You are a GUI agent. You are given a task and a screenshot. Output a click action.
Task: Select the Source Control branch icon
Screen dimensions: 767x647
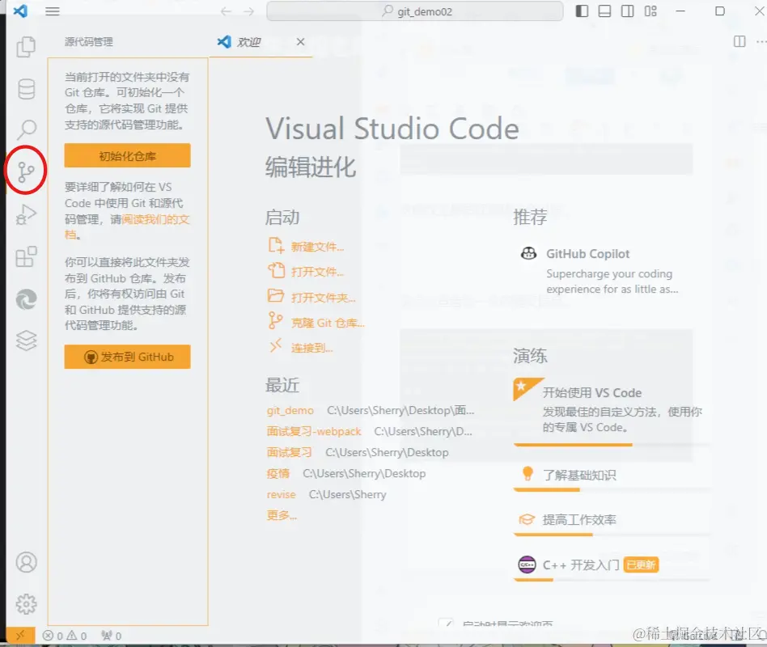click(26, 171)
